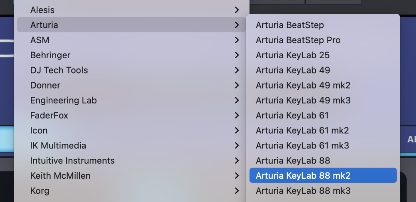This screenshot has height=202, width=416.
Task: Expand the Keith McMillen chevron
Action: point(237,175)
